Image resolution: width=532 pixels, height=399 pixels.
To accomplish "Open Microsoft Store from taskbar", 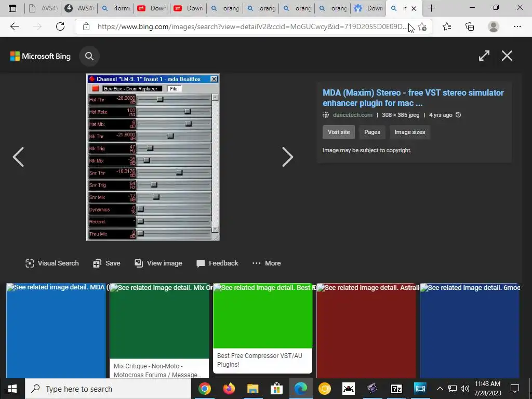I will click(x=276, y=389).
